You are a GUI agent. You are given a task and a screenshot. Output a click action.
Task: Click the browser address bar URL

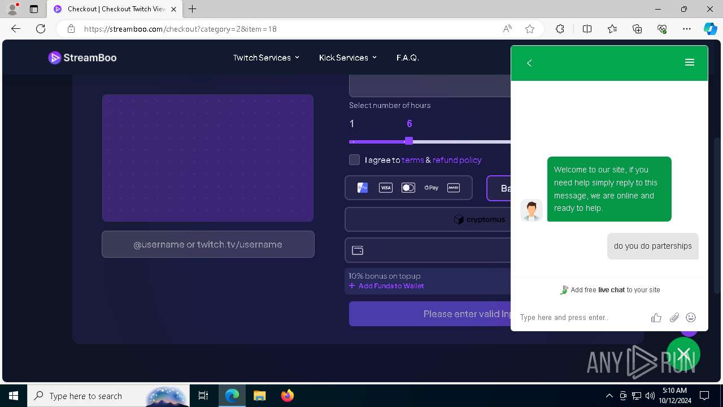click(180, 29)
